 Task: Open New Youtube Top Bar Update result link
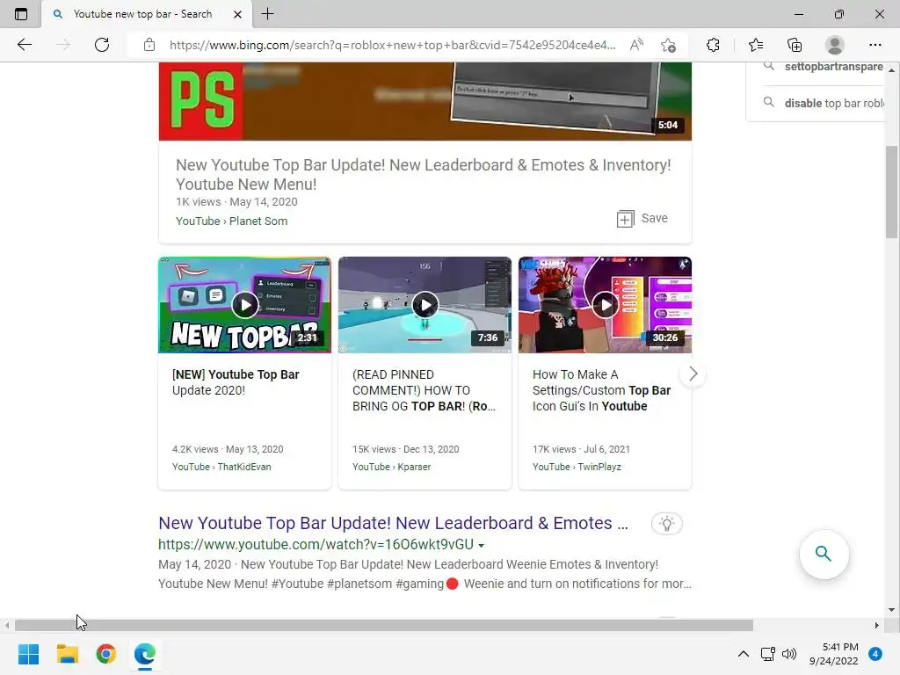(x=393, y=523)
